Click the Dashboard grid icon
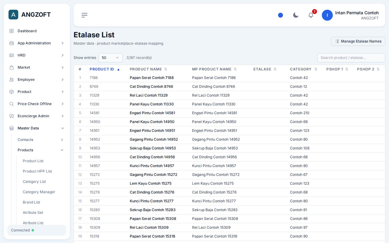389x243 pixels. (x=12, y=31)
